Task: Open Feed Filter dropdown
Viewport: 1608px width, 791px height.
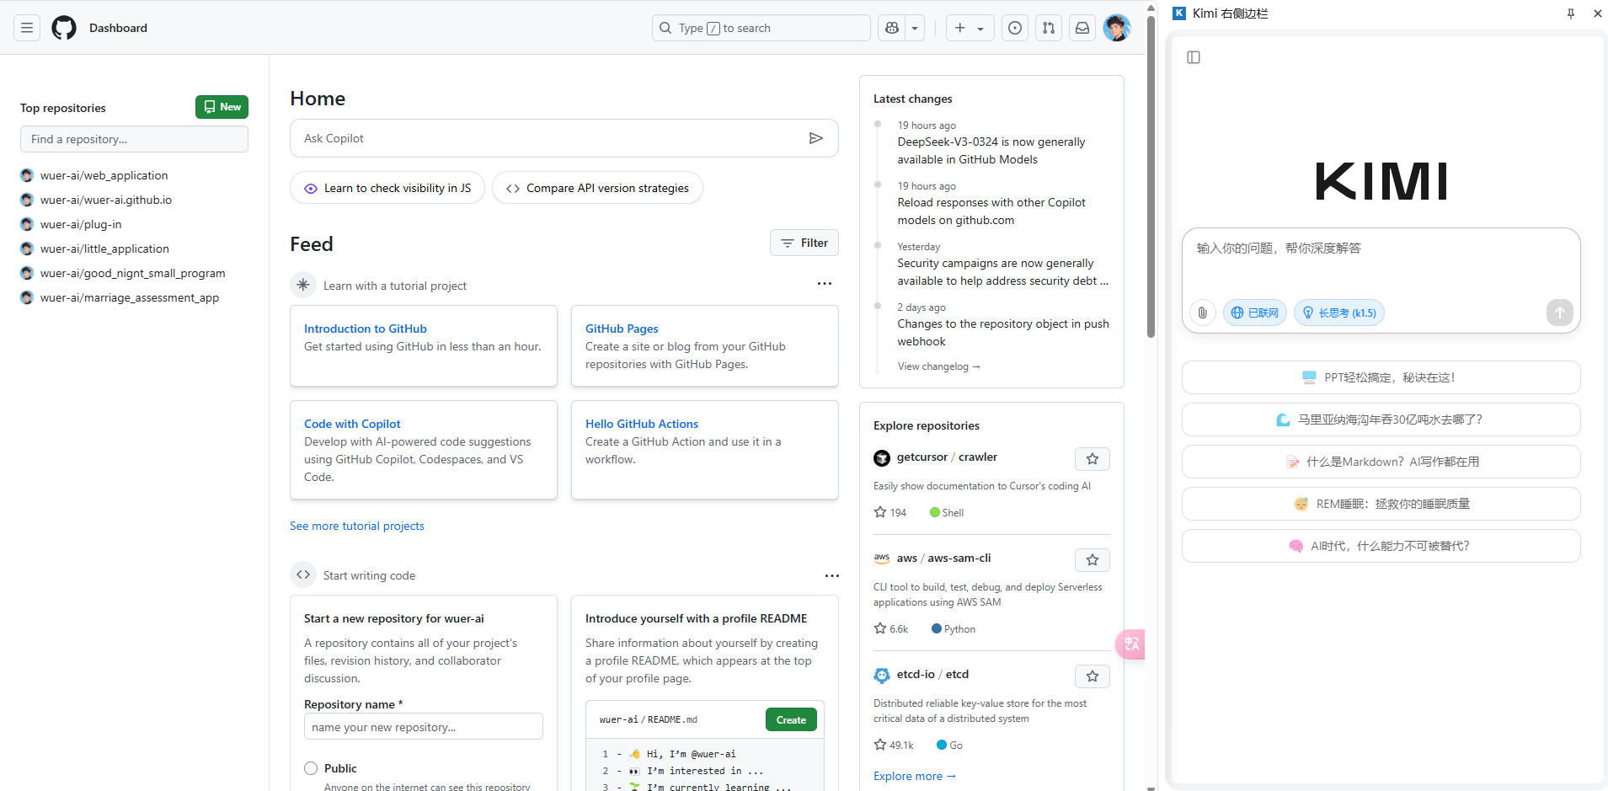Action: click(804, 243)
